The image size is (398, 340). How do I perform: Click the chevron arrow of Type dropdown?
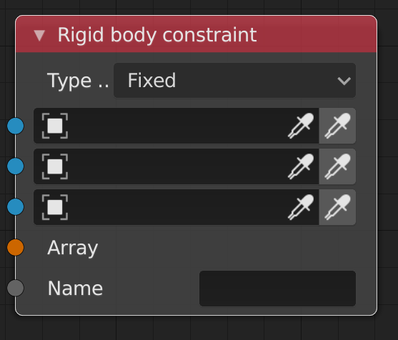coord(344,81)
